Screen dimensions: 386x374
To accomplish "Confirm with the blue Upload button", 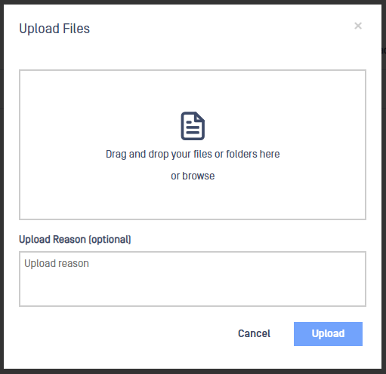I will tap(328, 334).
